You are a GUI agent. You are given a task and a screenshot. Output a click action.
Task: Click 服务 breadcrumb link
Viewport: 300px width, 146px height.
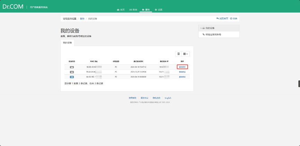(x=82, y=19)
